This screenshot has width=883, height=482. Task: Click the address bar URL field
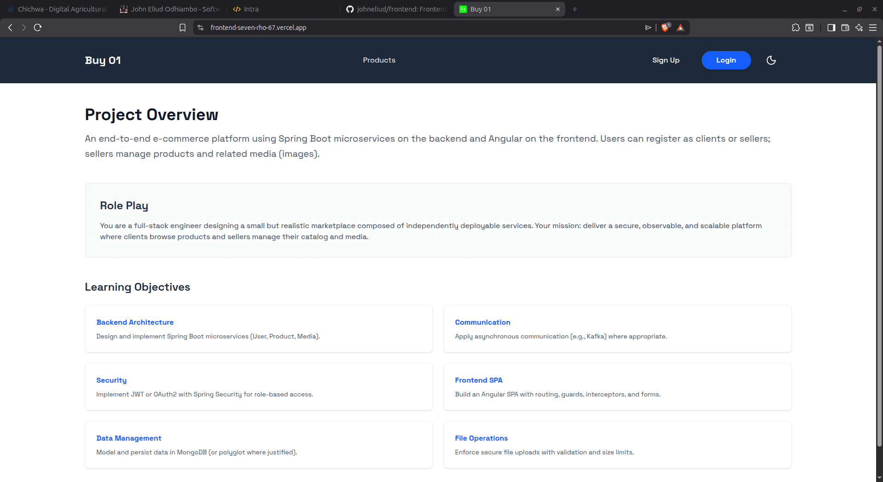click(414, 28)
